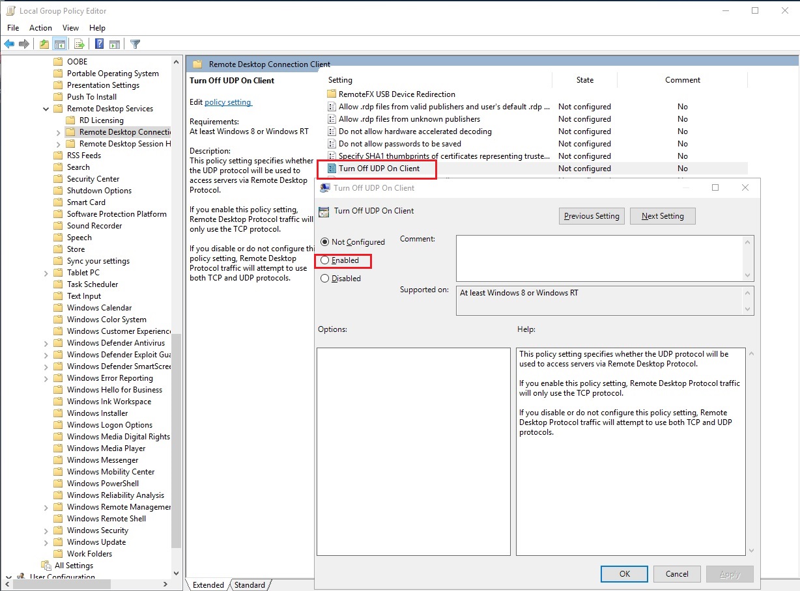Screen dimensions: 800x591
Task: Click inside the Comment text box
Action: pyautogui.click(x=599, y=258)
